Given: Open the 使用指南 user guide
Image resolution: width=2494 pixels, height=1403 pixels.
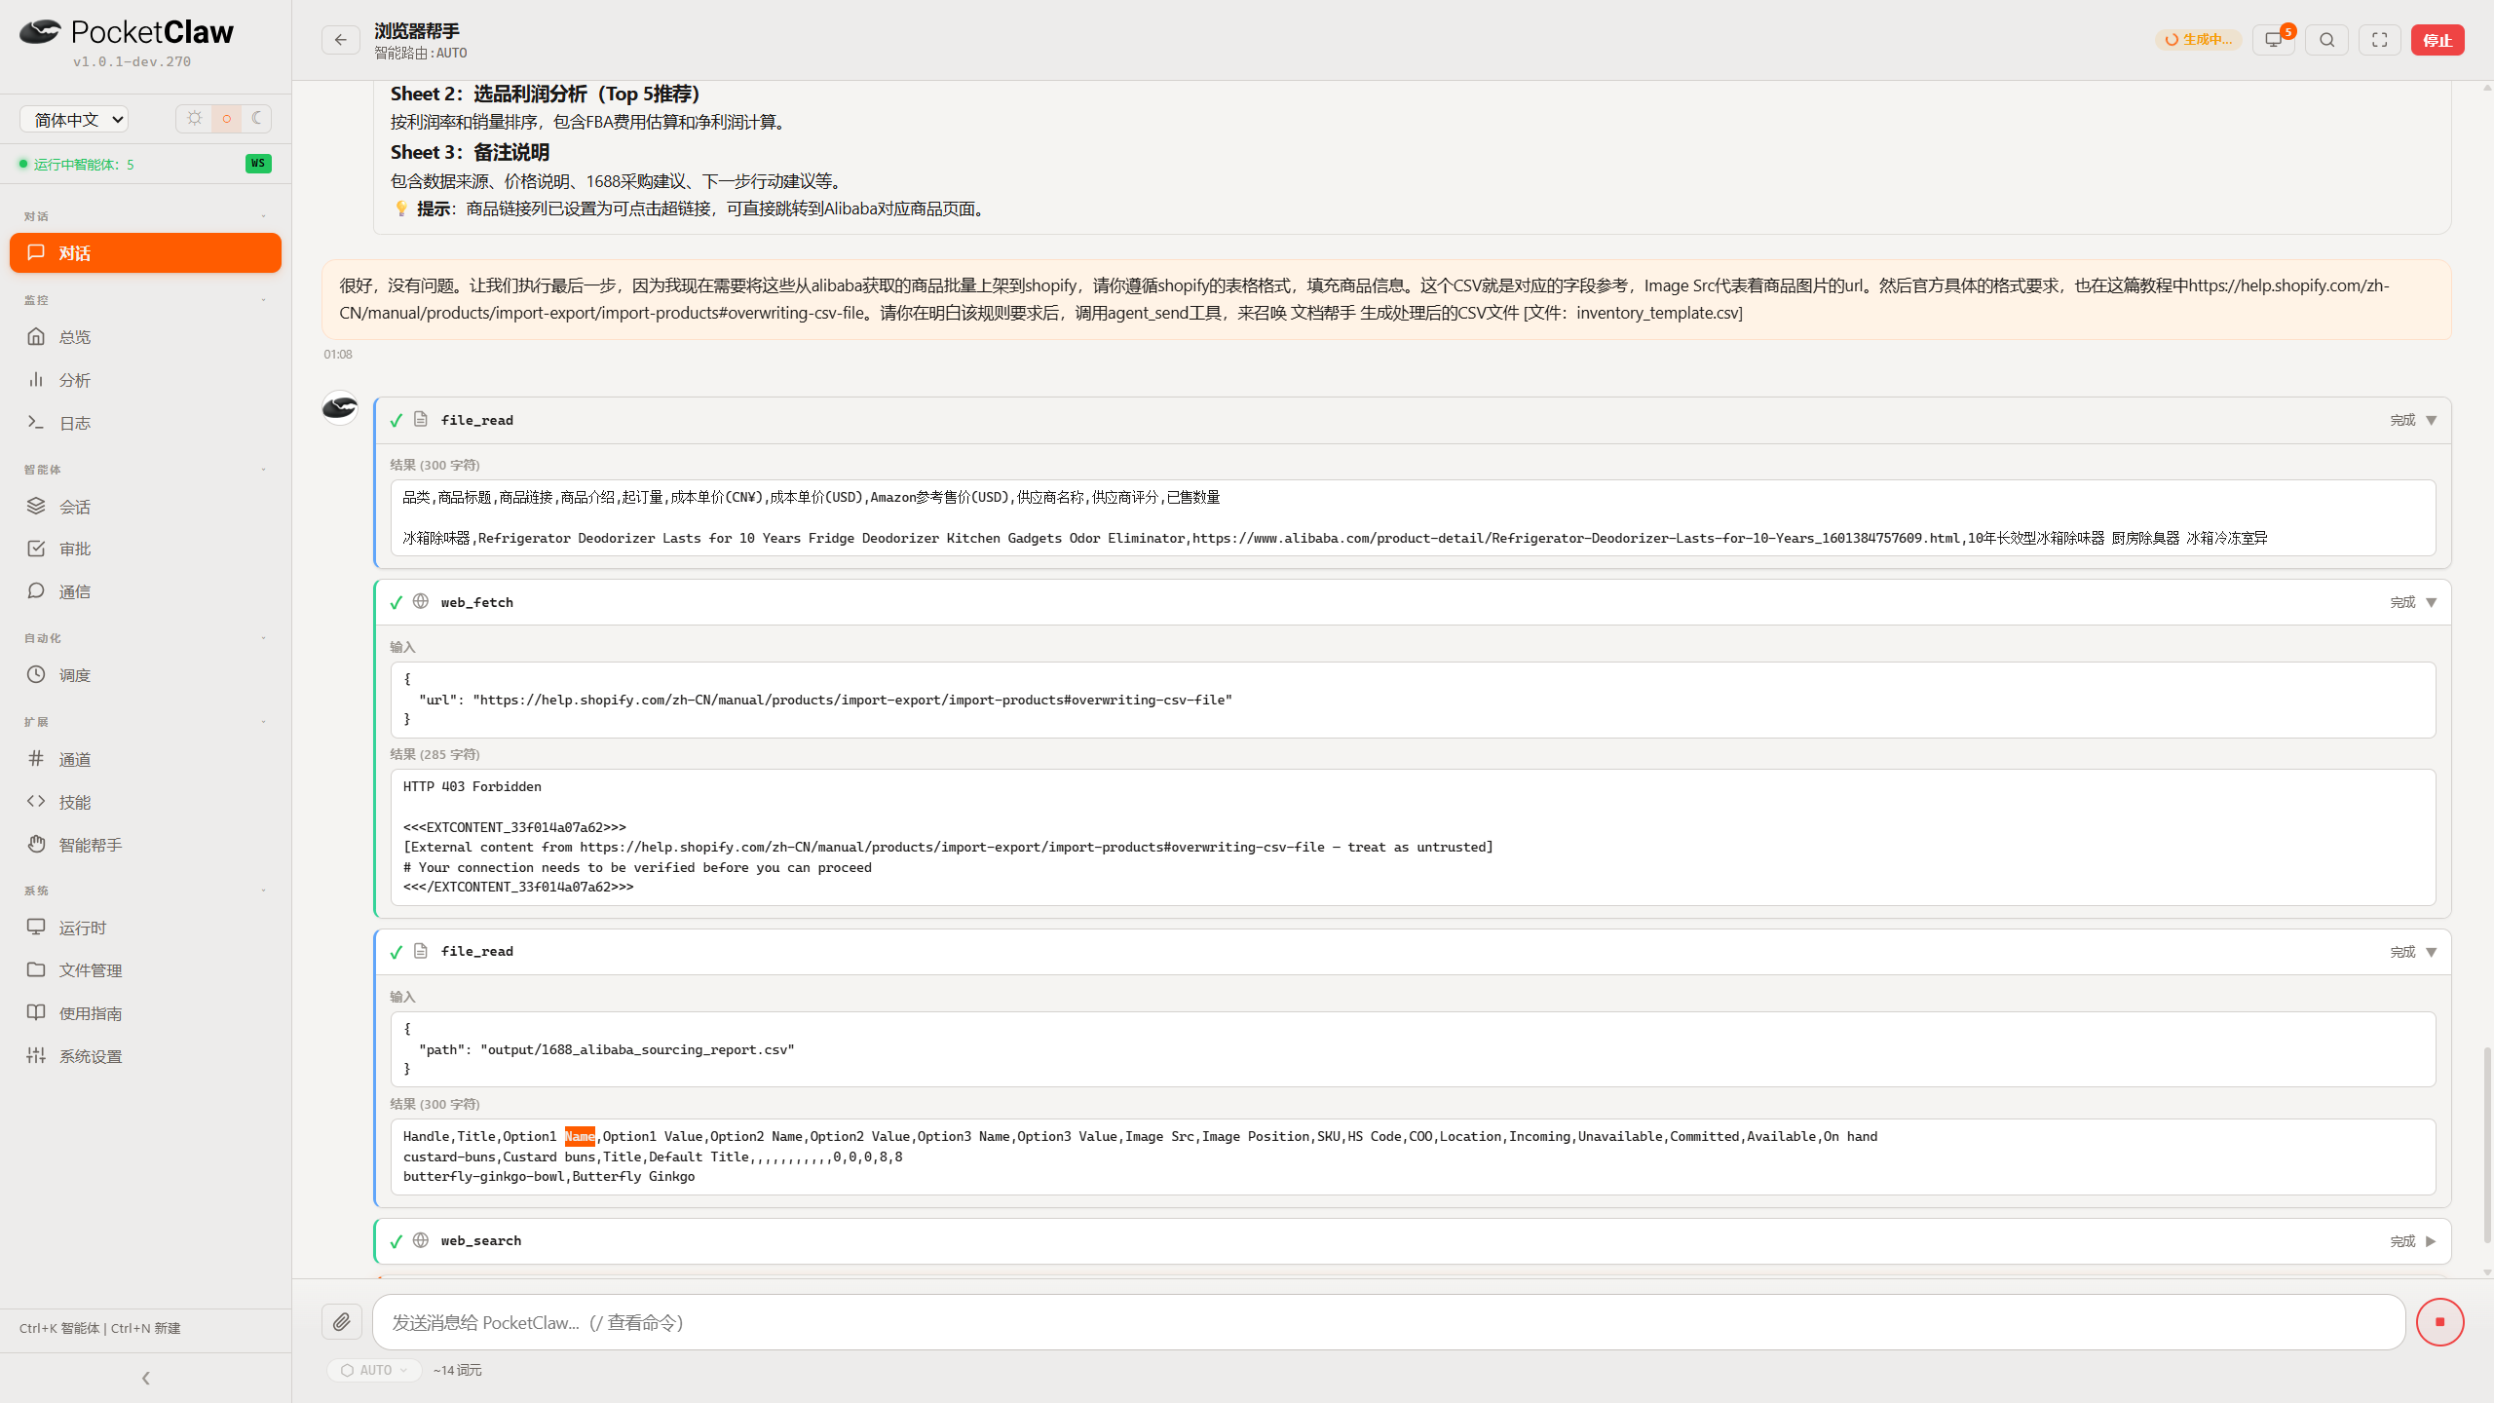Looking at the screenshot, I should pos(146,1013).
